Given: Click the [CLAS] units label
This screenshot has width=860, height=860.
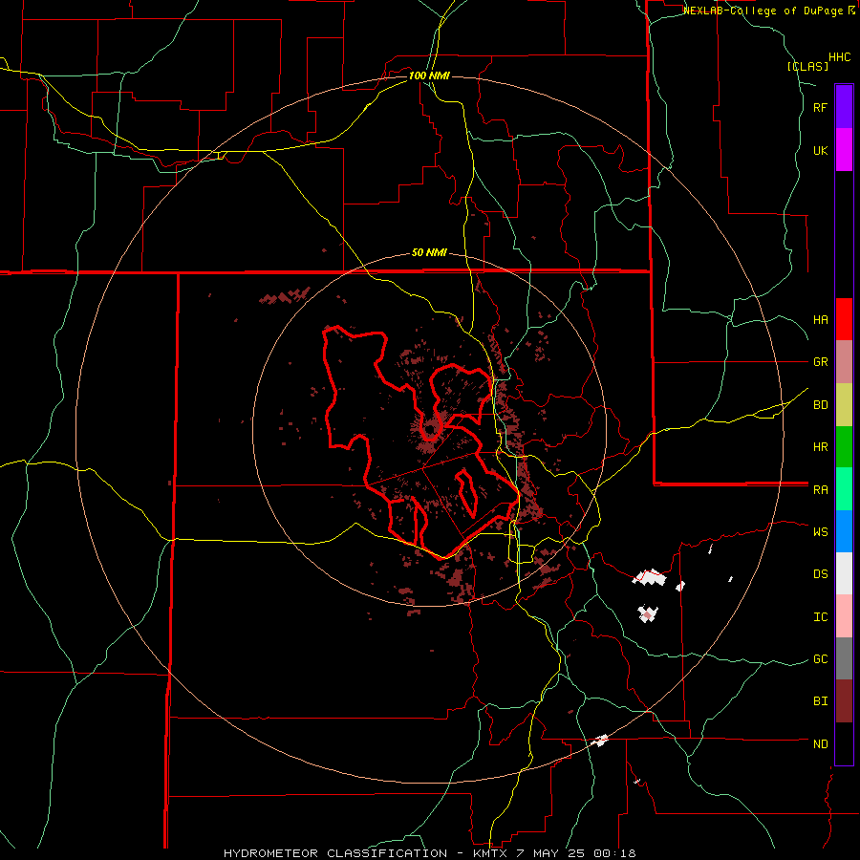Looking at the screenshot, I should click(x=807, y=66).
